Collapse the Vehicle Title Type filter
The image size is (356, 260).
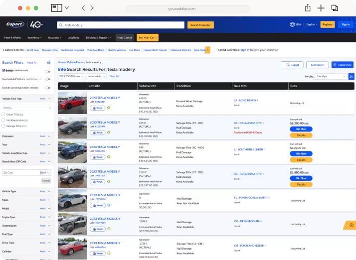point(49,99)
